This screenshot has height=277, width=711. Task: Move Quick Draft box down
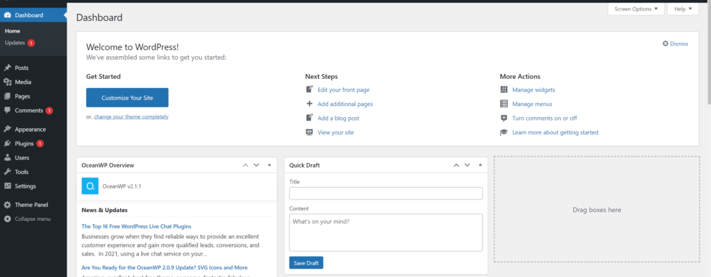coord(467,166)
